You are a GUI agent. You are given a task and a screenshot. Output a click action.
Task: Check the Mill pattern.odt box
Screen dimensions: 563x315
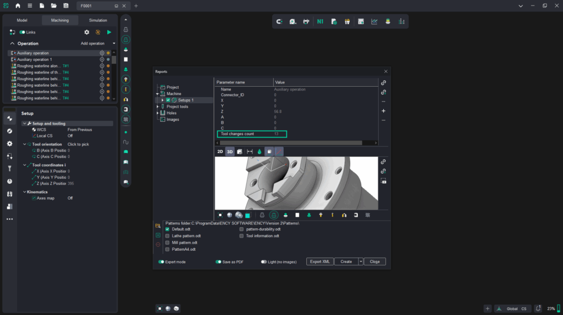(x=167, y=243)
